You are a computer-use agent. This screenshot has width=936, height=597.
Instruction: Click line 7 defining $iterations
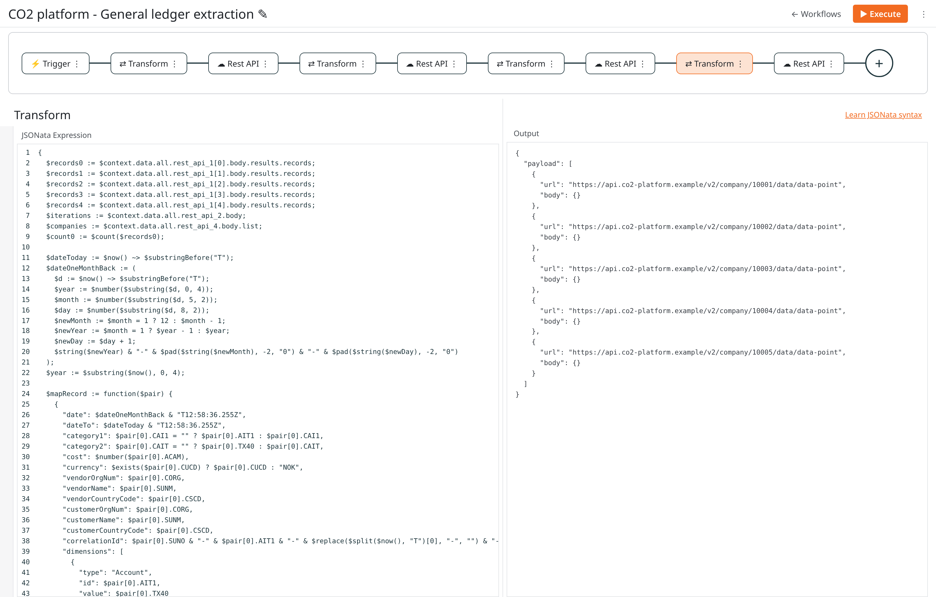click(146, 216)
